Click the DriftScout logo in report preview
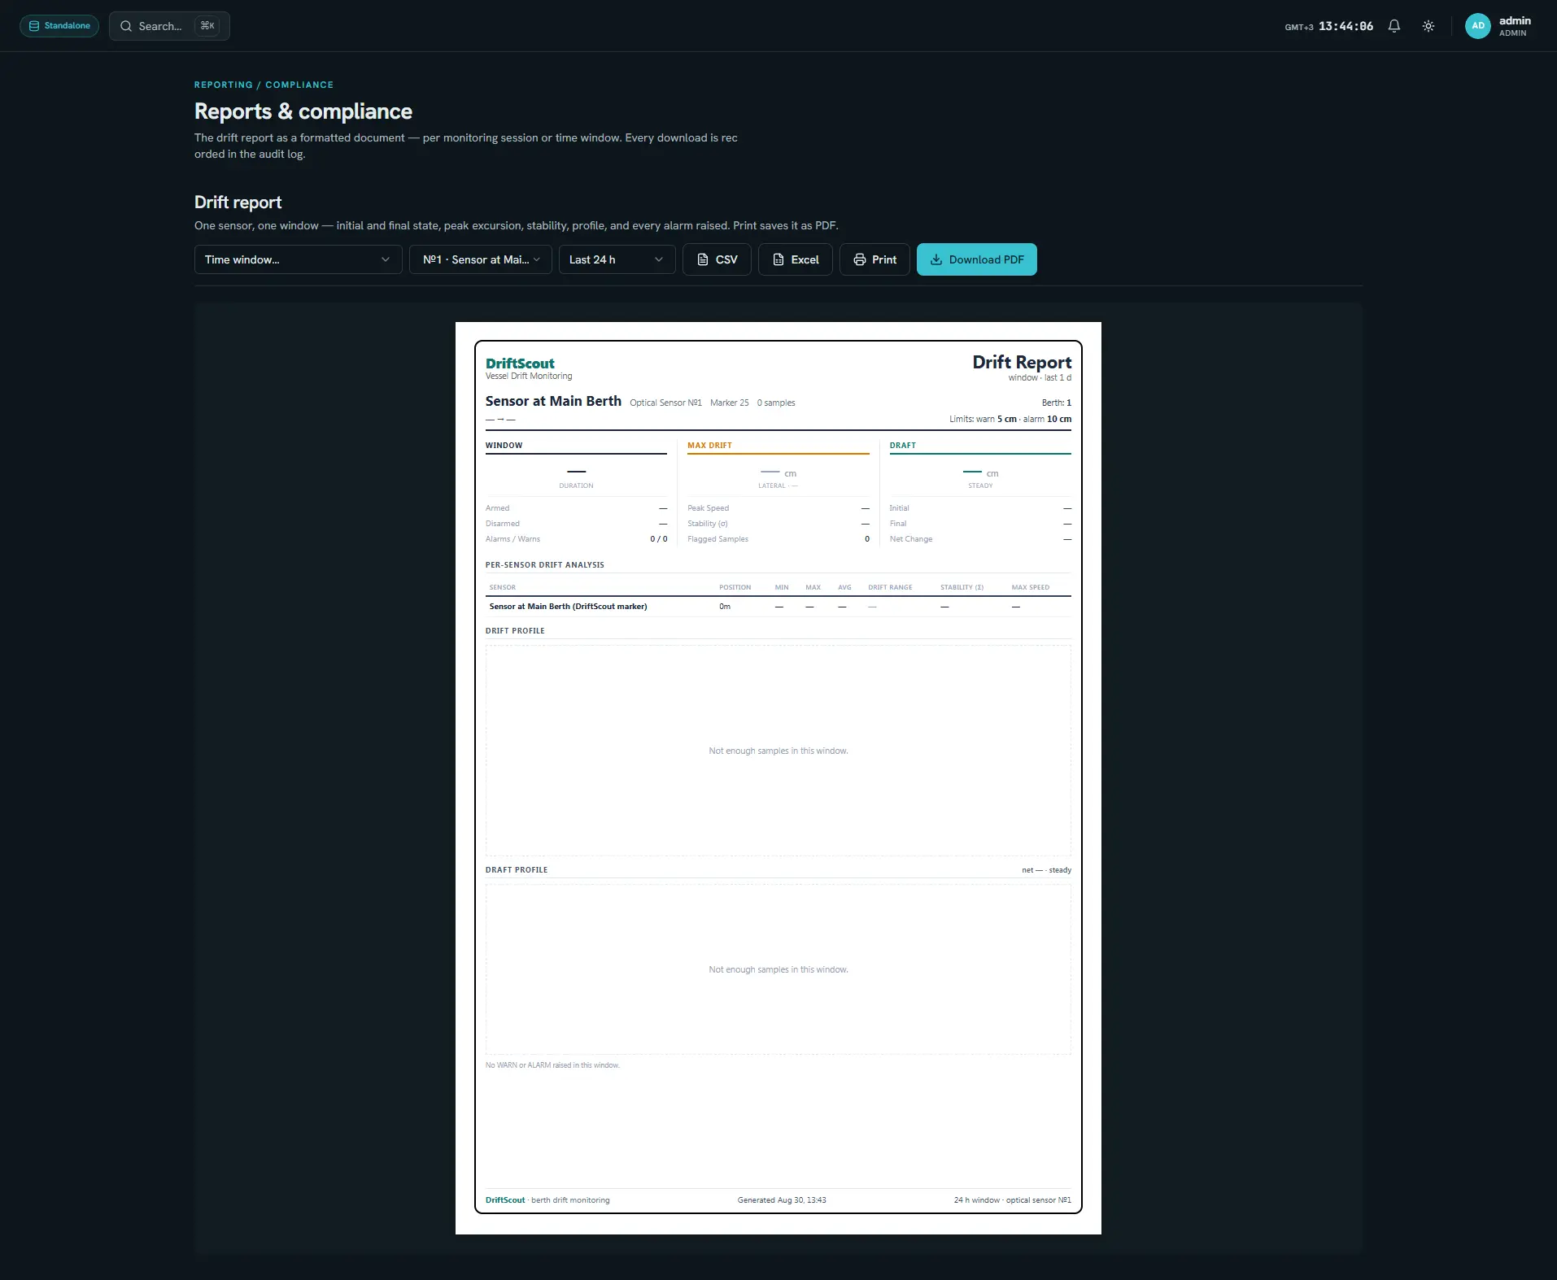Viewport: 1557px width, 1280px height. (520, 364)
